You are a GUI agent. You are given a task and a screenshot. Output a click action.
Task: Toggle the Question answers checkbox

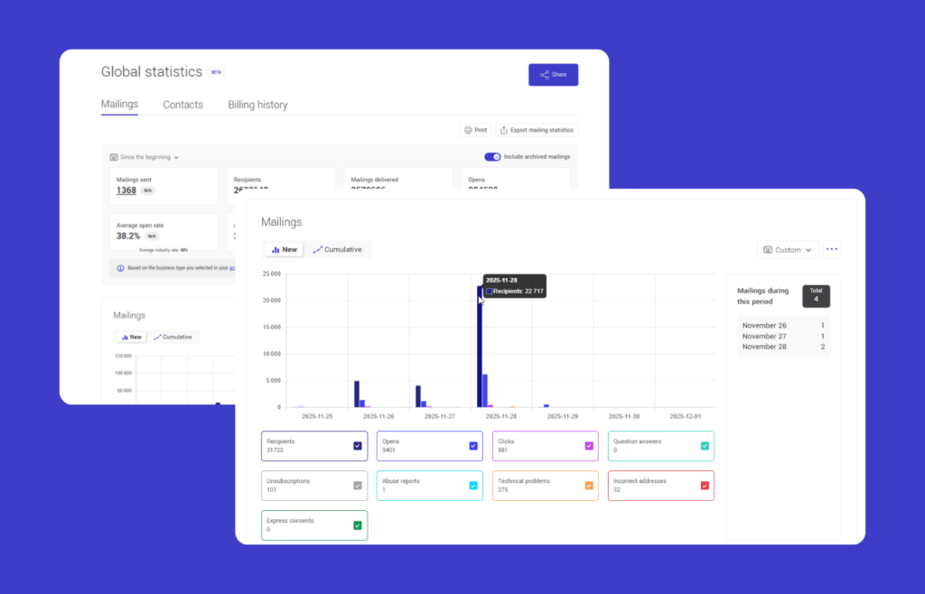point(705,446)
